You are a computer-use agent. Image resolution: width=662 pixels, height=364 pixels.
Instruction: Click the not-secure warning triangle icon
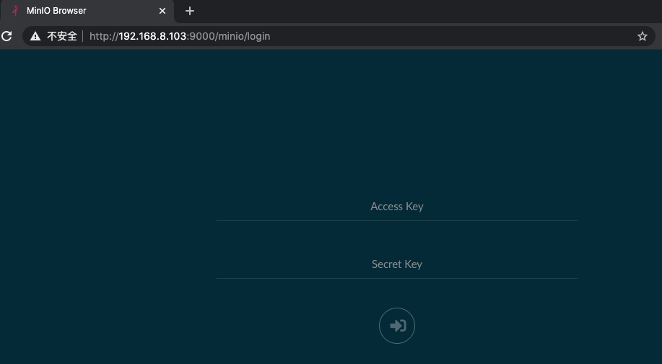click(35, 36)
